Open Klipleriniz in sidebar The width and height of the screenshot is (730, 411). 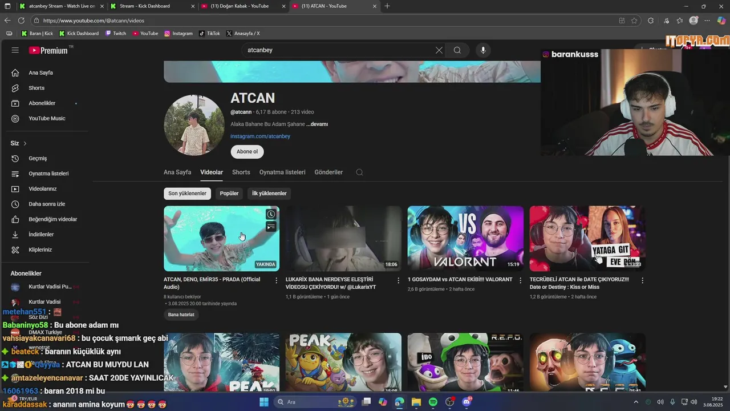click(40, 250)
